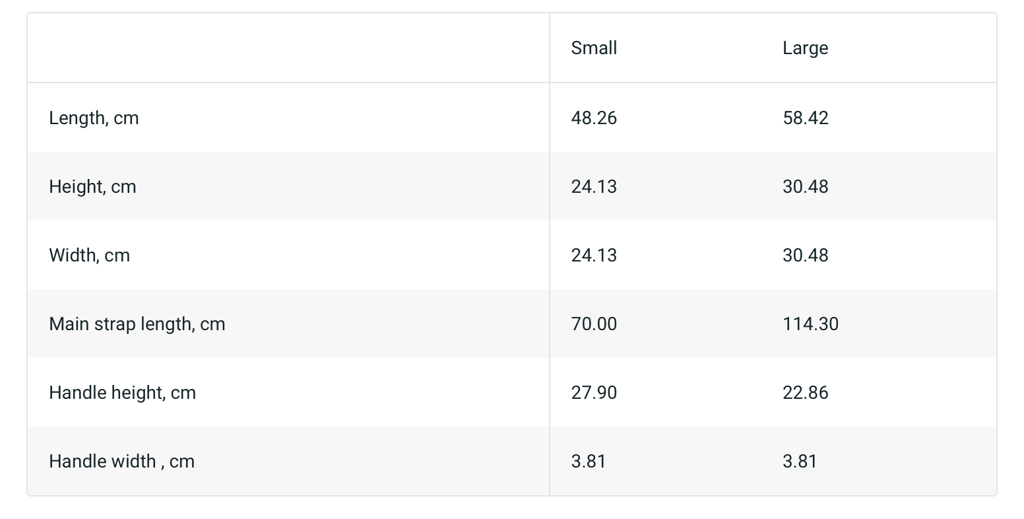Click Large value in Width row
This screenshot has width=1024, height=519.
click(805, 256)
